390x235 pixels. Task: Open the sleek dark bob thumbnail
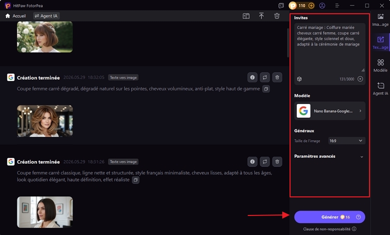(45, 212)
